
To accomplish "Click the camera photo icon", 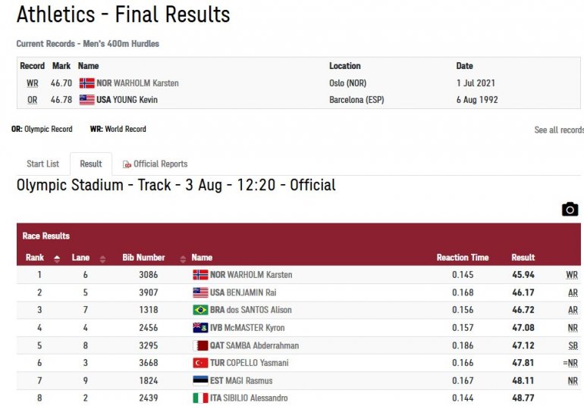I will (x=570, y=209).
